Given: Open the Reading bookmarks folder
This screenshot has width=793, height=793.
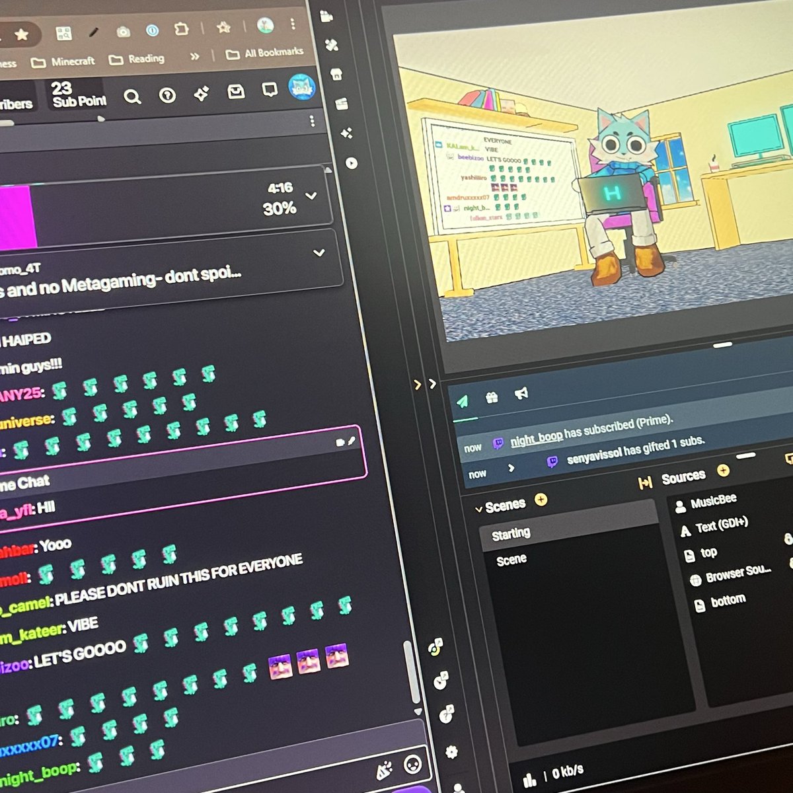Looking at the screenshot, I should [137, 59].
